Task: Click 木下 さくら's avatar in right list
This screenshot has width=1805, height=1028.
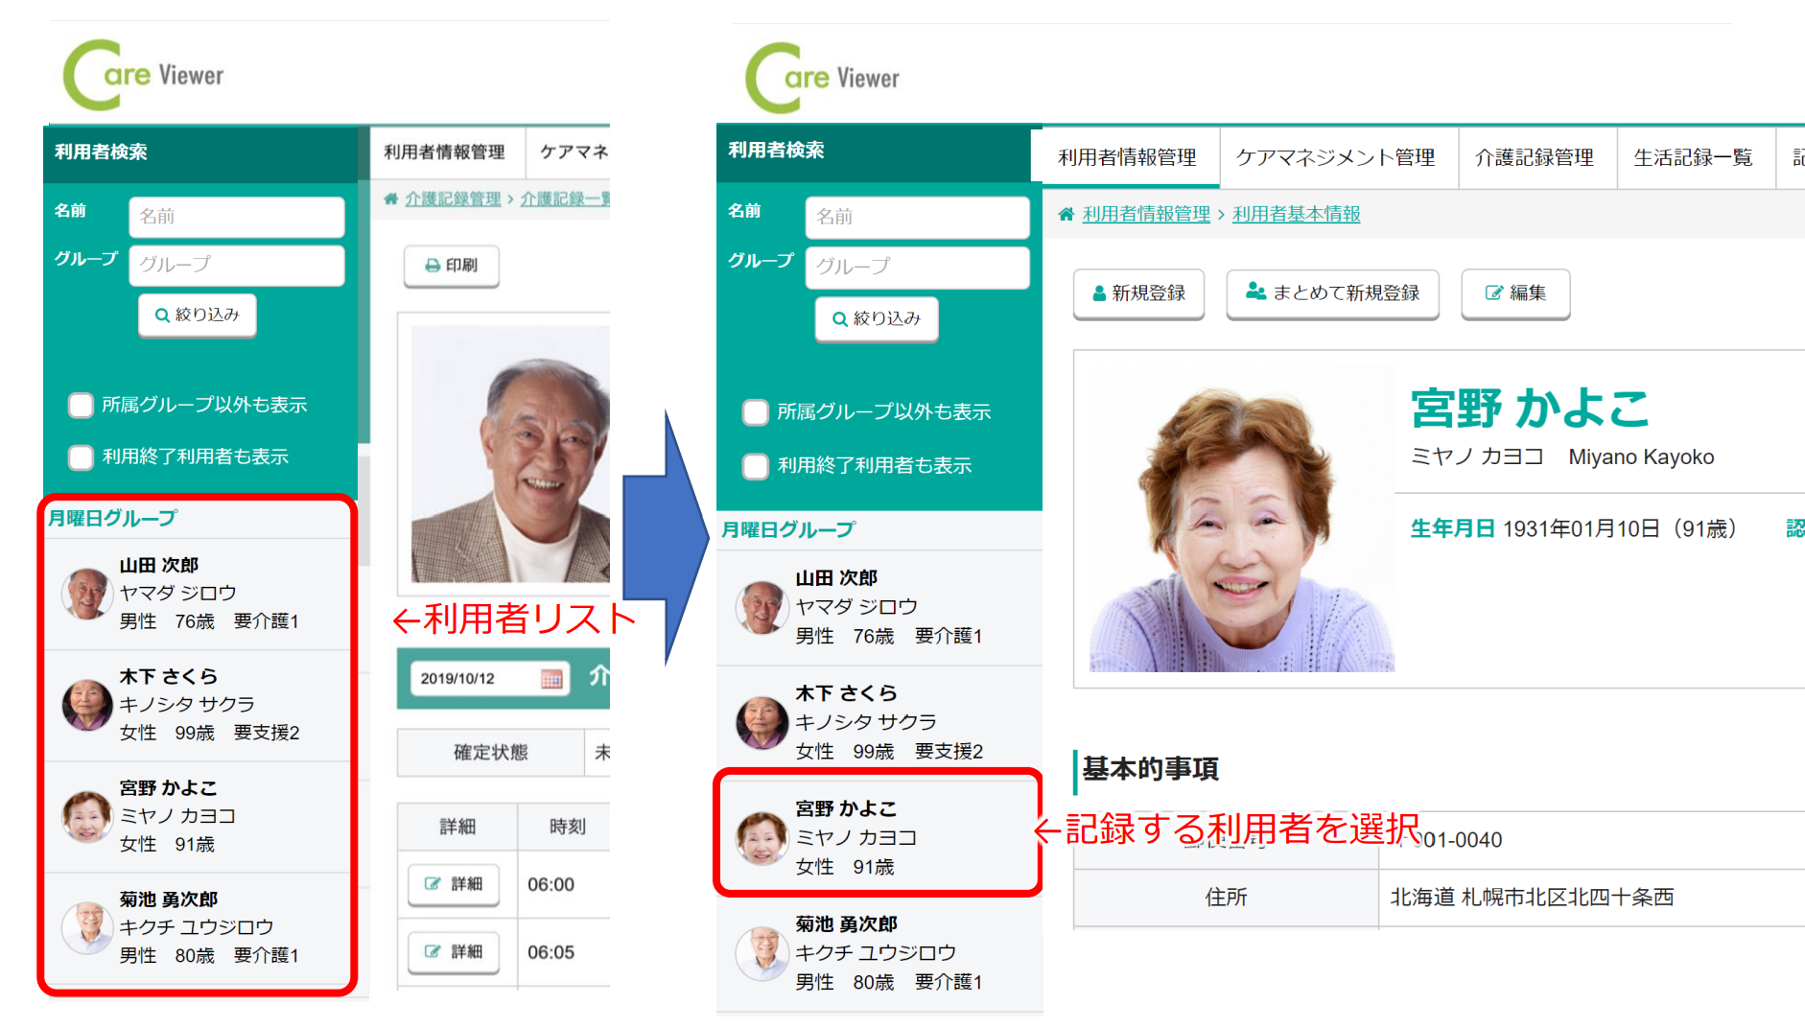Action: point(762,722)
